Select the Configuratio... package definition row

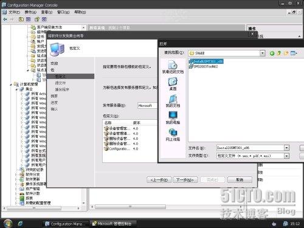coord(121,149)
